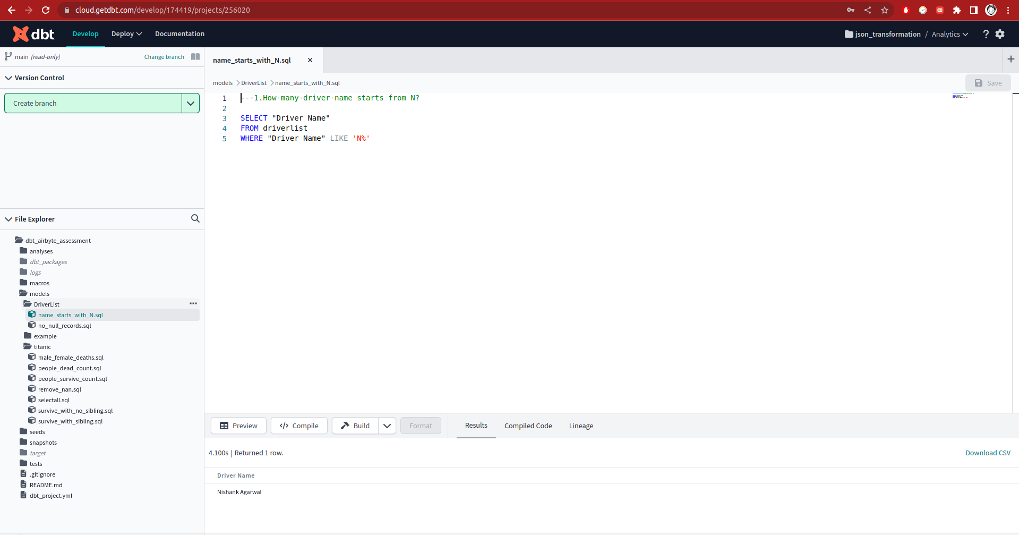Image resolution: width=1019 pixels, height=535 pixels.
Task: Open the Create branch dropdown arrow
Action: 190,103
